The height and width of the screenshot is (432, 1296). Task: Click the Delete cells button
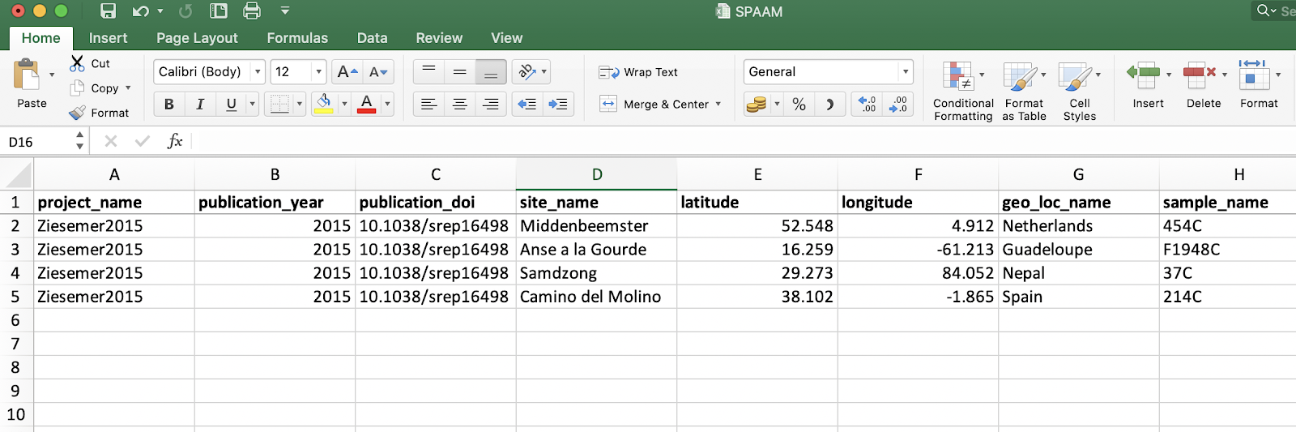[1204, 84]
